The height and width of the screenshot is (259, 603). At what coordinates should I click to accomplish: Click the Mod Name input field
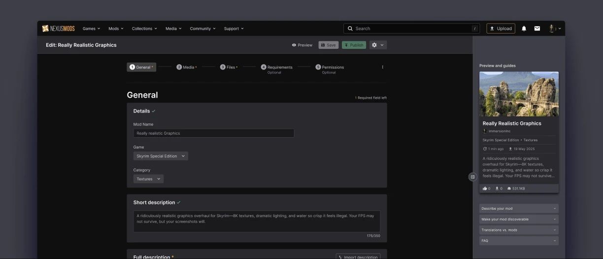[x=214, y=133]
